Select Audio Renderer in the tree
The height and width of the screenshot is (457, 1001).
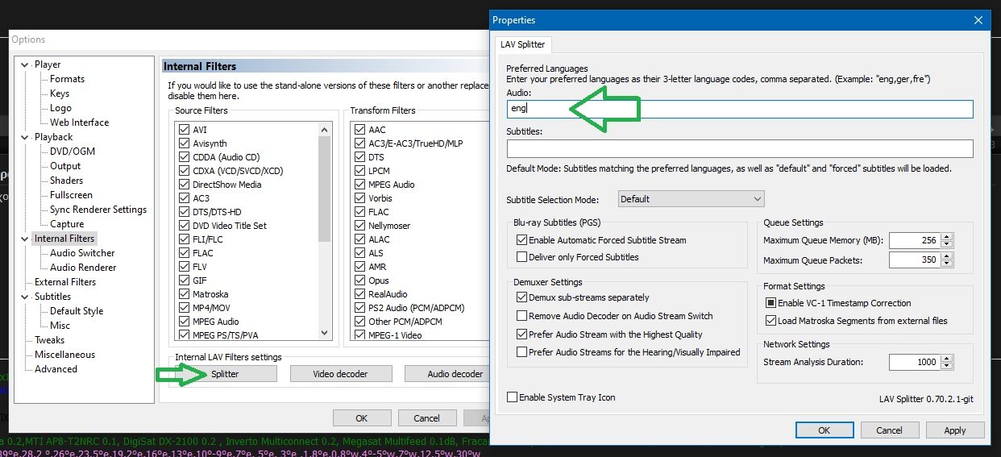point(83,268)
